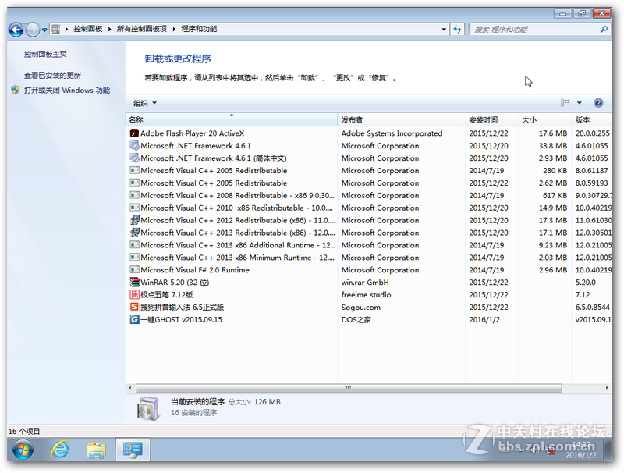Open the 组织 dropdown menu
The image size is (624, 473).
pyautogui.click(x=143, y=102)
